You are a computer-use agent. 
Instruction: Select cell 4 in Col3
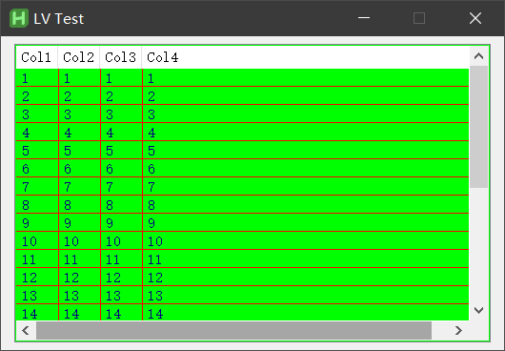tap(121, 133)
